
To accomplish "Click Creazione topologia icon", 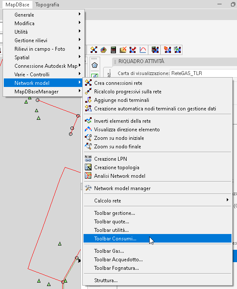I will pyautogui.click(x=88, y=167).
